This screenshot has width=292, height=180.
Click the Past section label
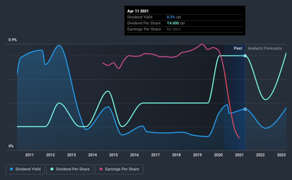click(x=238, y=48)
